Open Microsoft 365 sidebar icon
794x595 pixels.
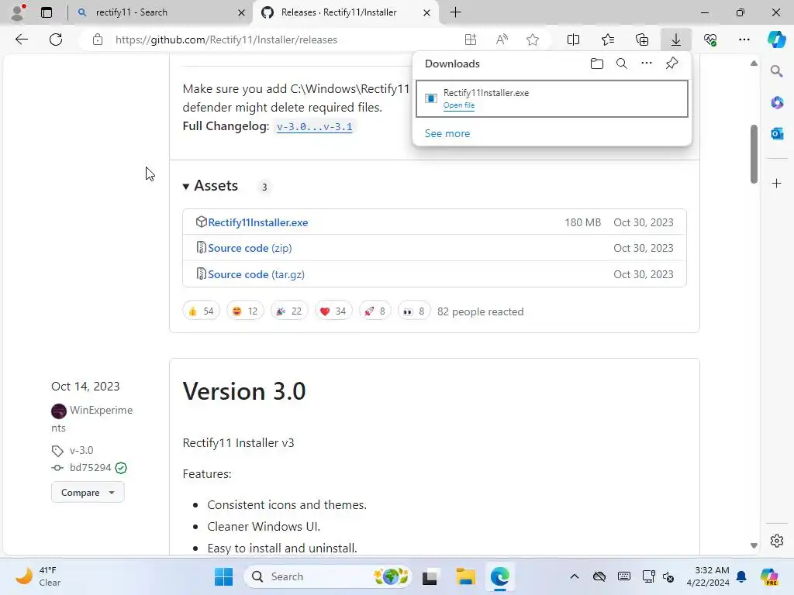coord(777,103)
